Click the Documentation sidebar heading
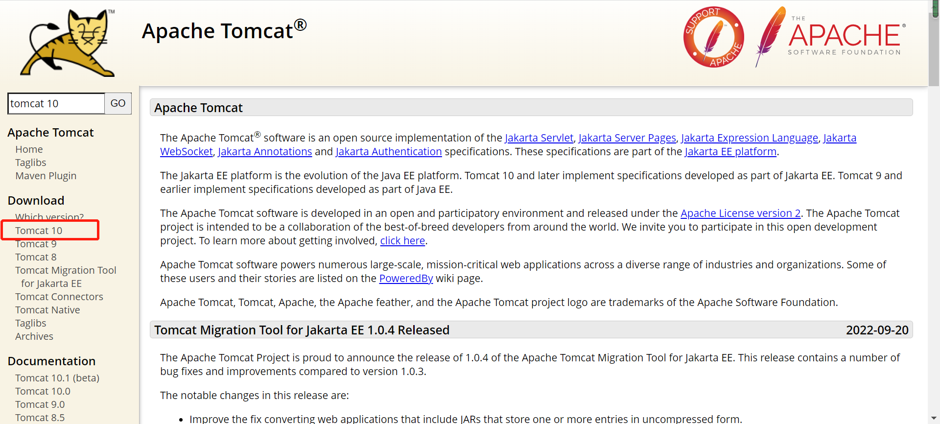 pos(51,361)
